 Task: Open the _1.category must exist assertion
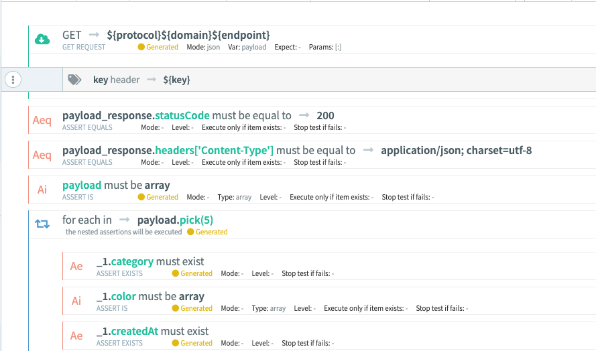[150, 261]
